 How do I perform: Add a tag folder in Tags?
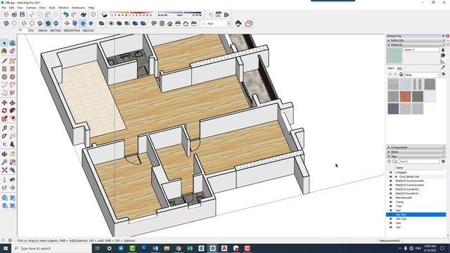[394, 162]
